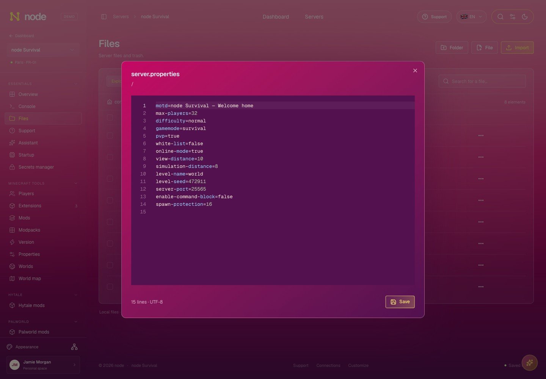Open Hytale mods
The image size is (546, 379).
coord(43,305)
